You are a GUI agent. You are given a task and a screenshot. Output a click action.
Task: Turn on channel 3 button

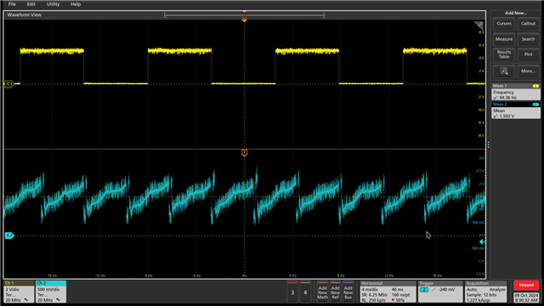[292, 292]
